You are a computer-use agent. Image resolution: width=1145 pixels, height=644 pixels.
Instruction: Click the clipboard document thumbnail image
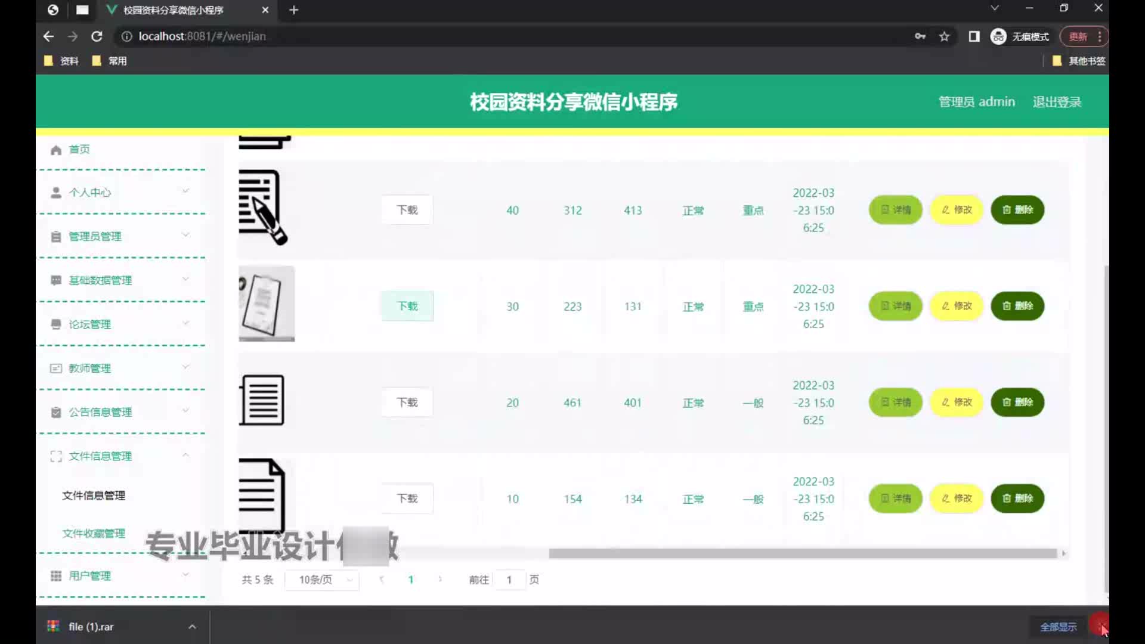click(x=266, y=304)
